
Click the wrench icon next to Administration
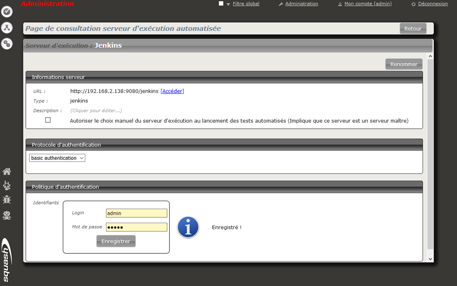coord(281,4)
